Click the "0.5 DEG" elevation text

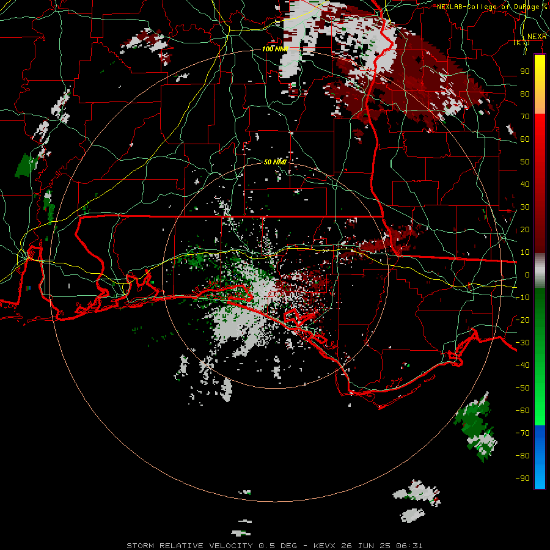[278, 546]
